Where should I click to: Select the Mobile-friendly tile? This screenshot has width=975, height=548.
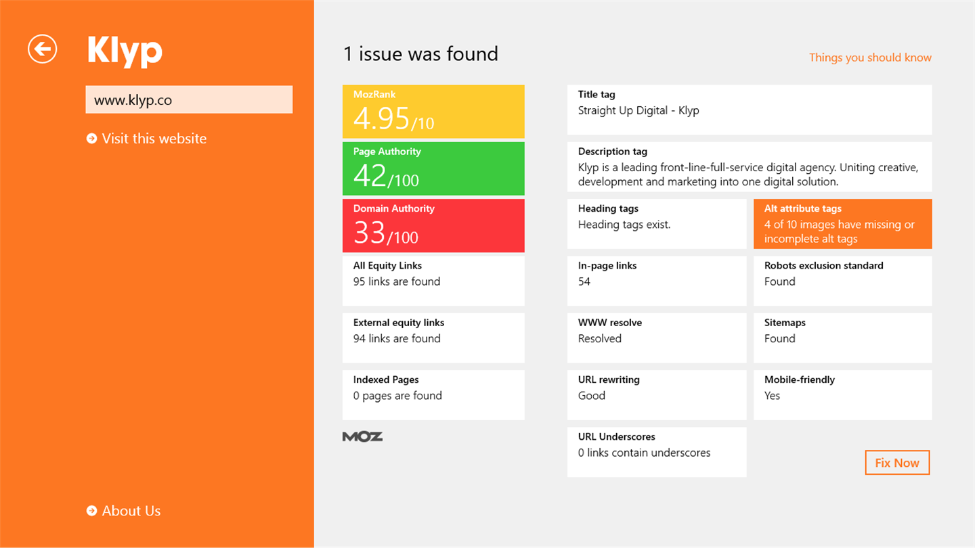point(842,395)
